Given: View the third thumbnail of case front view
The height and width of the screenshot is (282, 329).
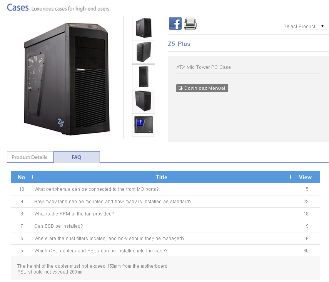Looking at the screenshot, I should 144,76.
